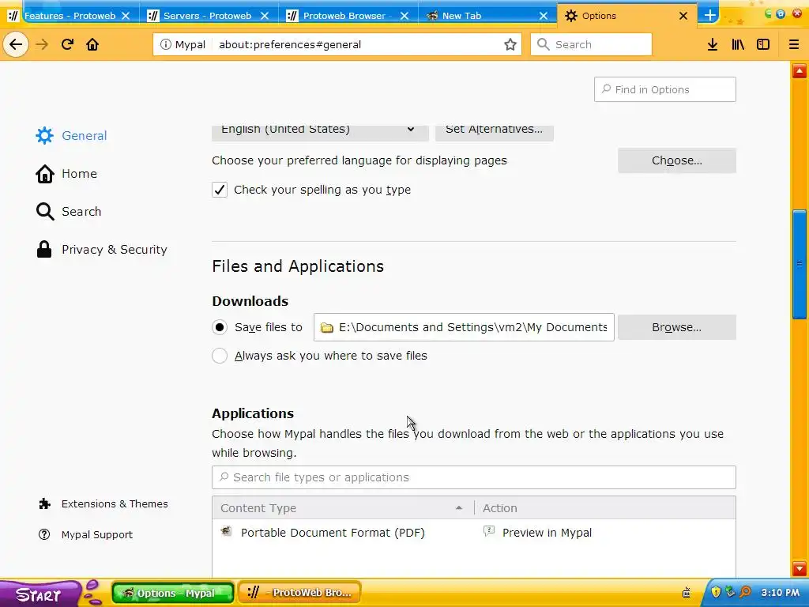
Task: Open the hamburger application menu
Action: (x=794, y=44)
